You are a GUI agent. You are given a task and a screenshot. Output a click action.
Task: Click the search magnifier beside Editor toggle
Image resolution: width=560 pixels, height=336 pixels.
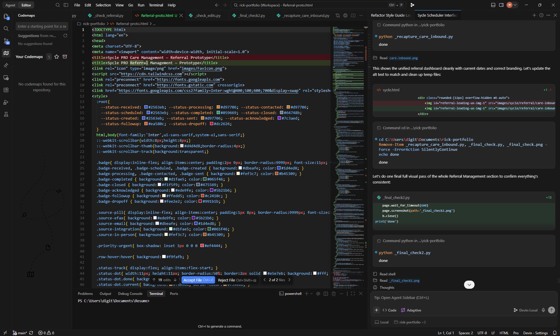click(x=58, y=5)
